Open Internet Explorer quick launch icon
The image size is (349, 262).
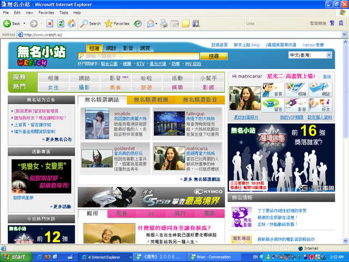coord(40,257)
